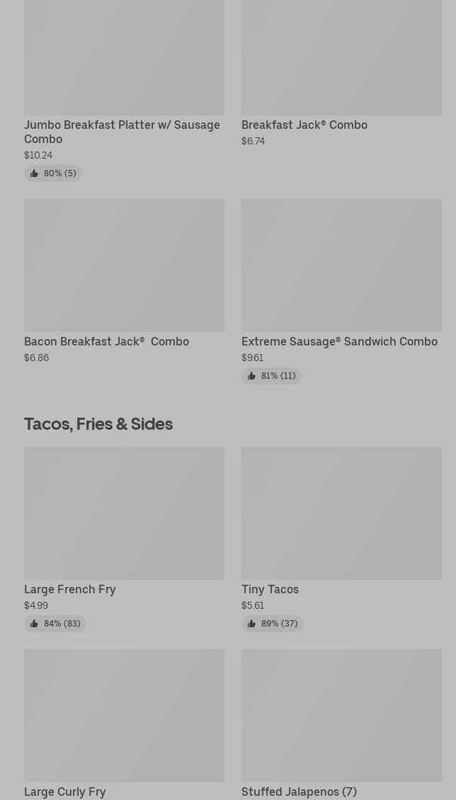Screen dimensions: 456x800
Task: Click Large French Fry image
Action: (x=124, y=513)
